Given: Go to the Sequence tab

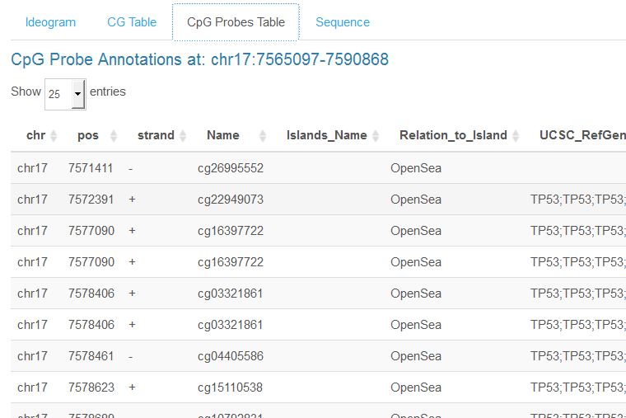Looking at the screenshot, I should point(343,22).
